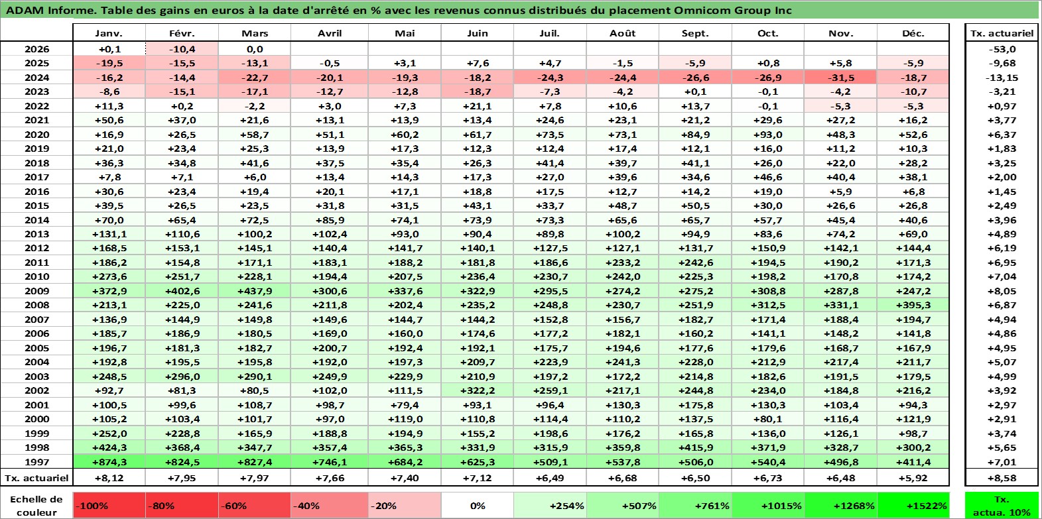The height and width of the screenshot is (519, 1042).
Task: Click the +415,9 cell for September 1998
Action: click(x=695, y=447)
